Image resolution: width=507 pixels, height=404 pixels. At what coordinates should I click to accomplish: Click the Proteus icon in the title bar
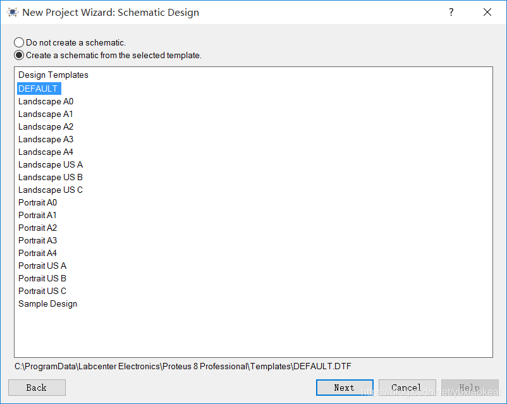pos(12,12)
